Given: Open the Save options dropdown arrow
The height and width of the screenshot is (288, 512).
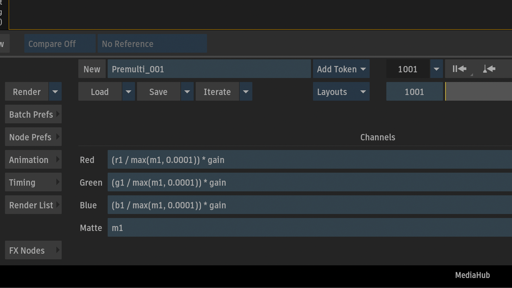Looking at the screenshot, I should [187, 92].
